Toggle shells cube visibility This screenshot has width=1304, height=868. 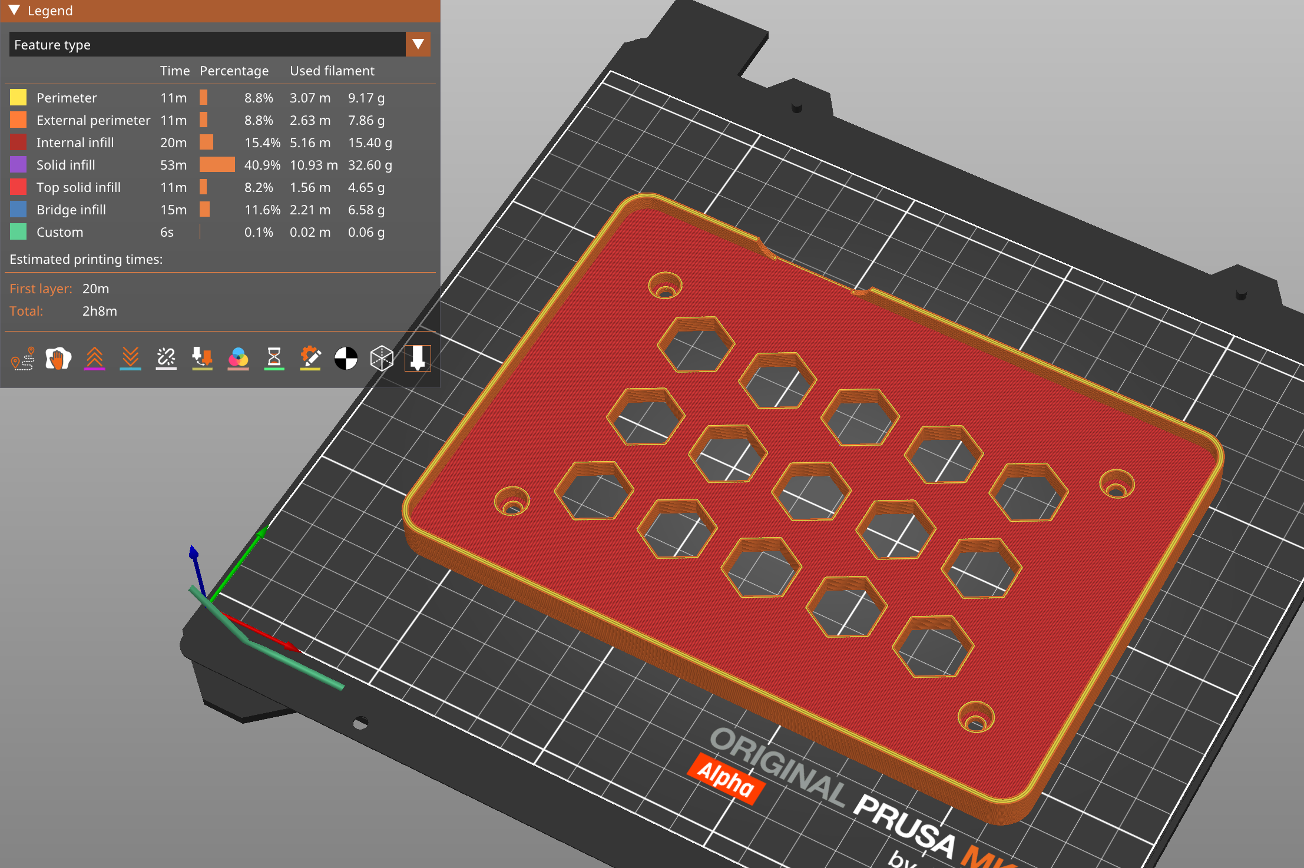click(382, 358)
